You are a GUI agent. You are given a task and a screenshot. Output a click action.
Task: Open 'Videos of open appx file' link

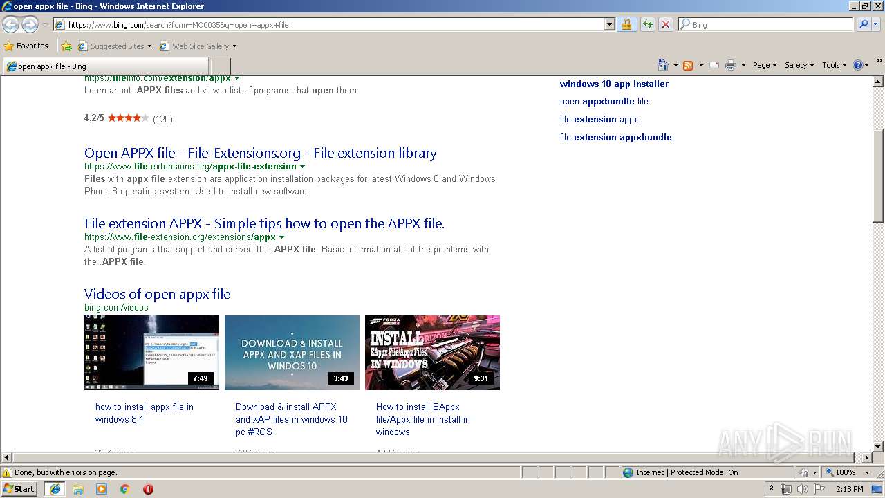[158, 294]
